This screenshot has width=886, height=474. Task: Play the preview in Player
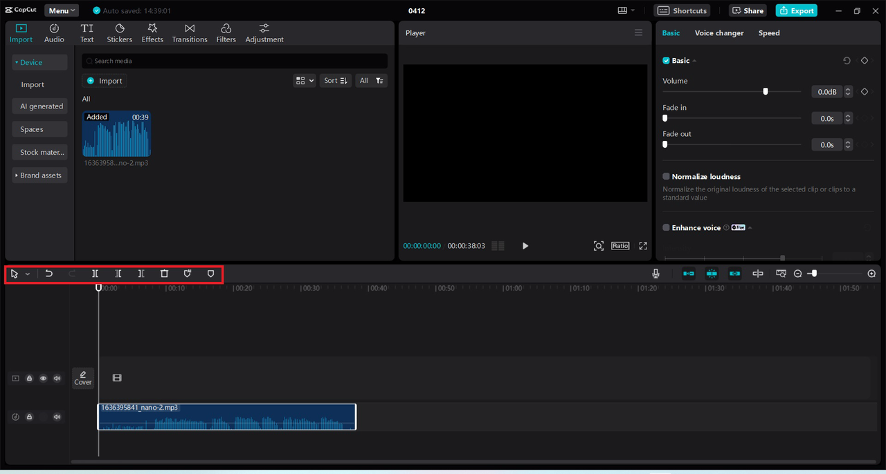pyautogui.click(x=525, y=246)
